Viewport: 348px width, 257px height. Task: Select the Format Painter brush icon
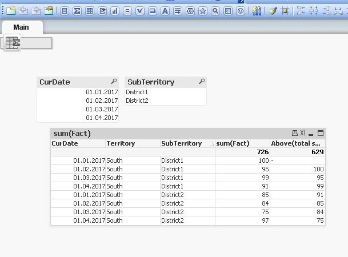tap(273, 11)
